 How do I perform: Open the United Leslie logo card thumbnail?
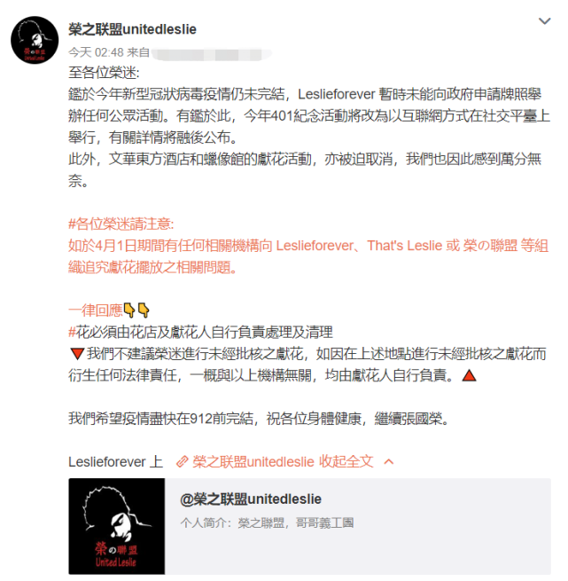(117, 526)
